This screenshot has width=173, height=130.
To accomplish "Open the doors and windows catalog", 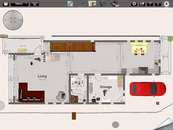I will pyautogui.click(x=92, y=4).
